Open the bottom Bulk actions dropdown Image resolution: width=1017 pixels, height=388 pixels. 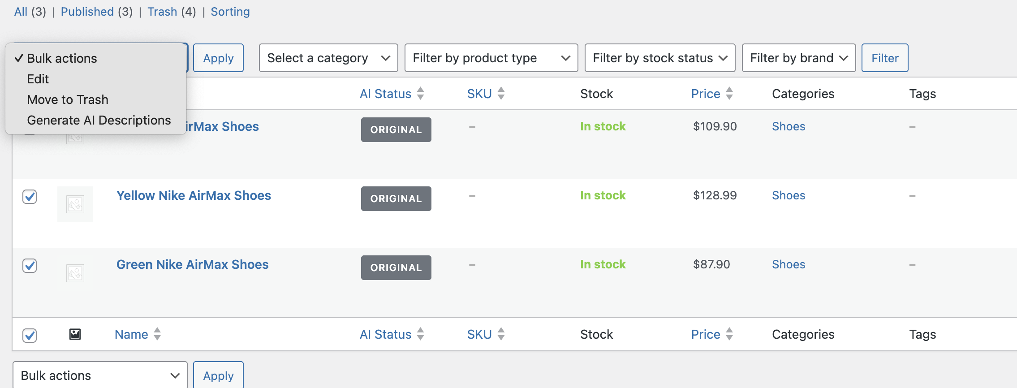click(x=100, y=375)
